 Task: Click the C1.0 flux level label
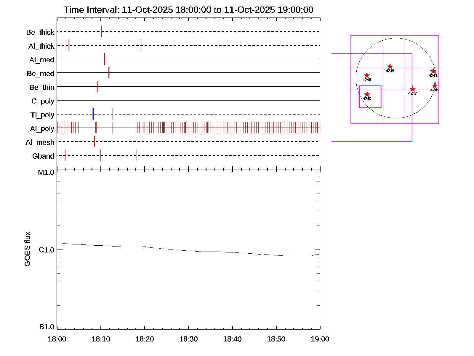pyautogui.click(x=47, y=250)
